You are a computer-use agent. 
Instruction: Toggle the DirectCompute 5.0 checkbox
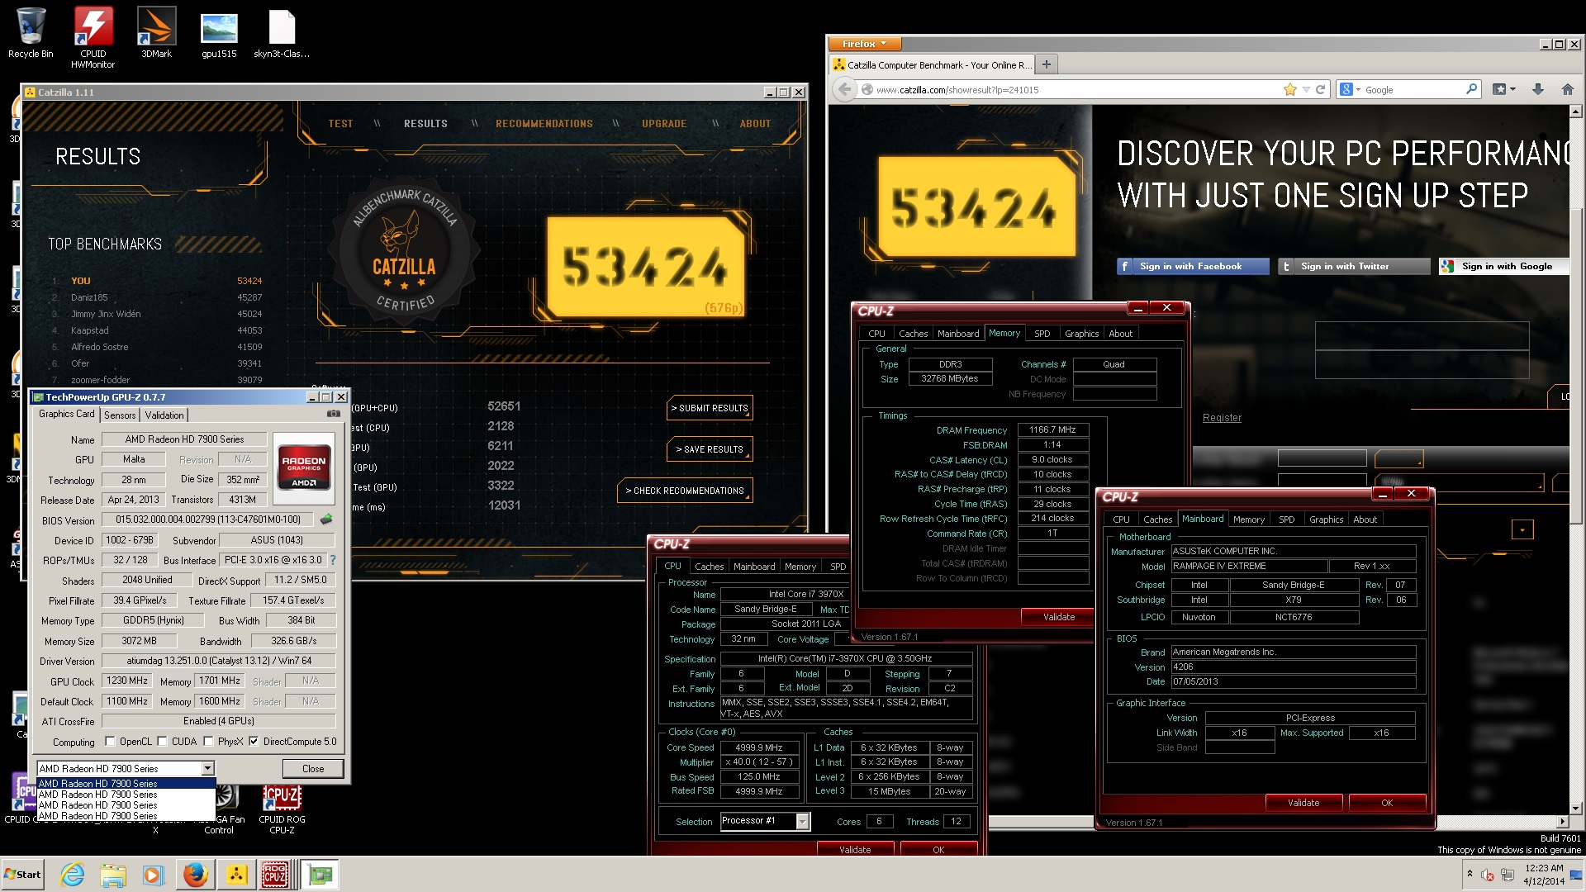pos(254,742)
